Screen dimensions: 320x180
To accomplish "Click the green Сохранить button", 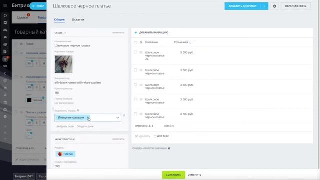I will (x=173, y=175).
